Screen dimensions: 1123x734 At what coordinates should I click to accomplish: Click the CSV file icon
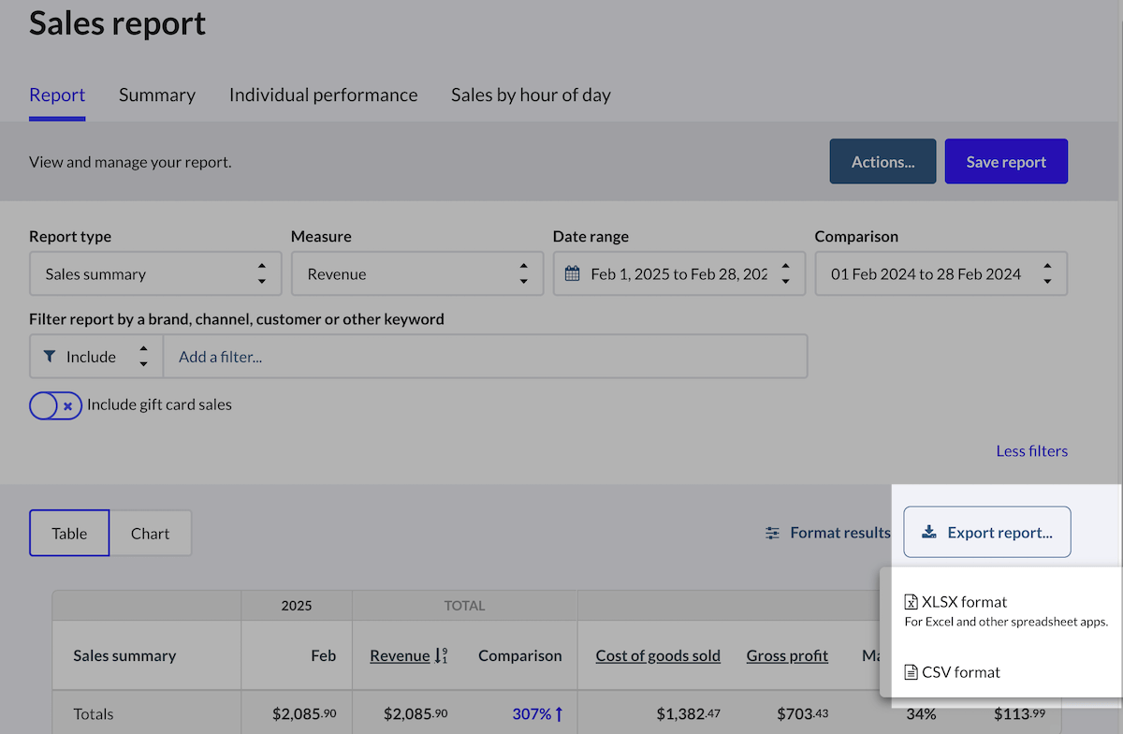[911, 672]
